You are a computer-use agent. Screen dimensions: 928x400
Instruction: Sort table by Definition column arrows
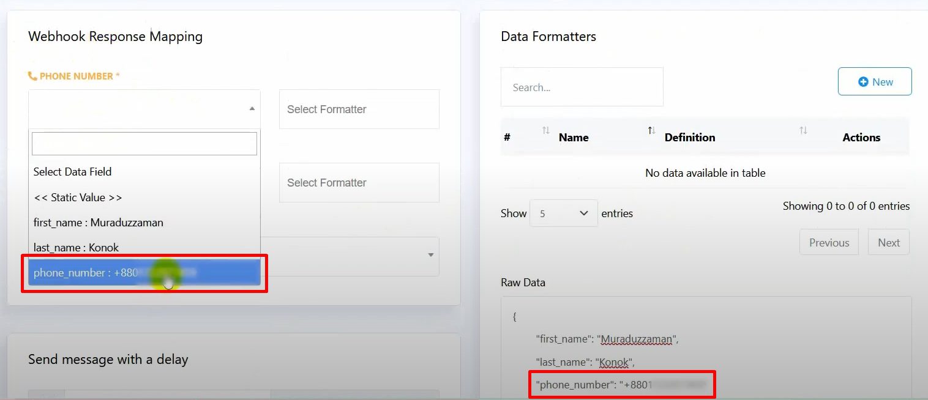(x=803, y=130)
